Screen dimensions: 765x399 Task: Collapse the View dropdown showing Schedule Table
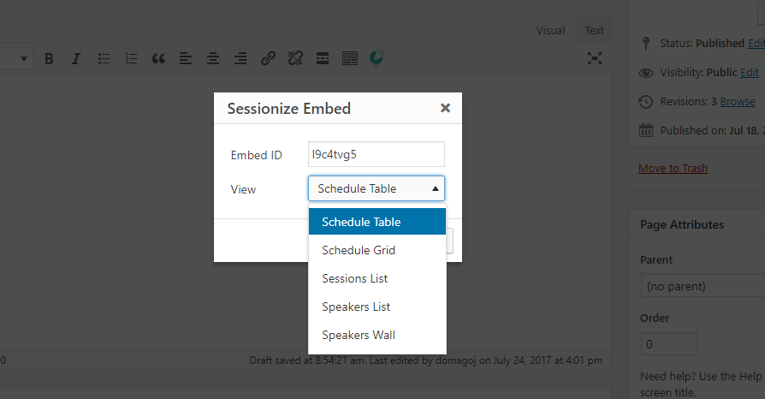tap(377, 188)
